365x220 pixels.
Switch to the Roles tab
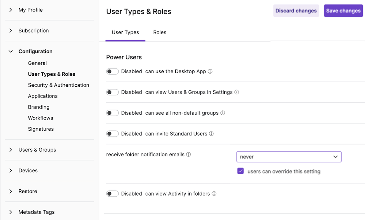[160, 32]
